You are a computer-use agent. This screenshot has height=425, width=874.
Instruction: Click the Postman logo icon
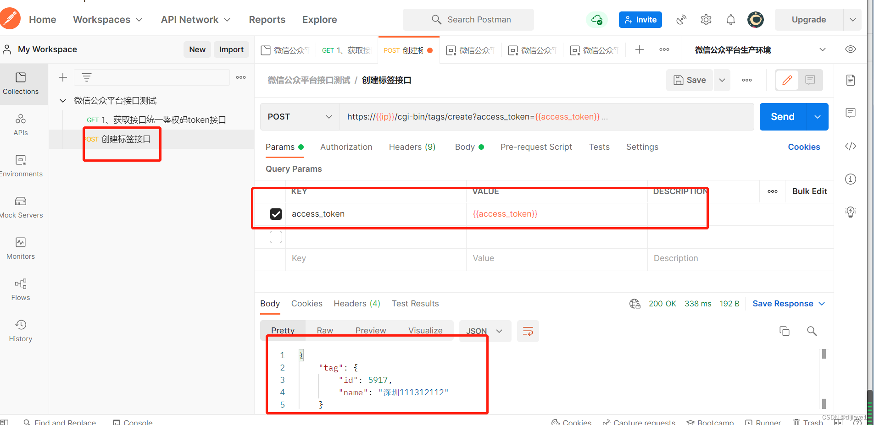click(x=10, y=19)
